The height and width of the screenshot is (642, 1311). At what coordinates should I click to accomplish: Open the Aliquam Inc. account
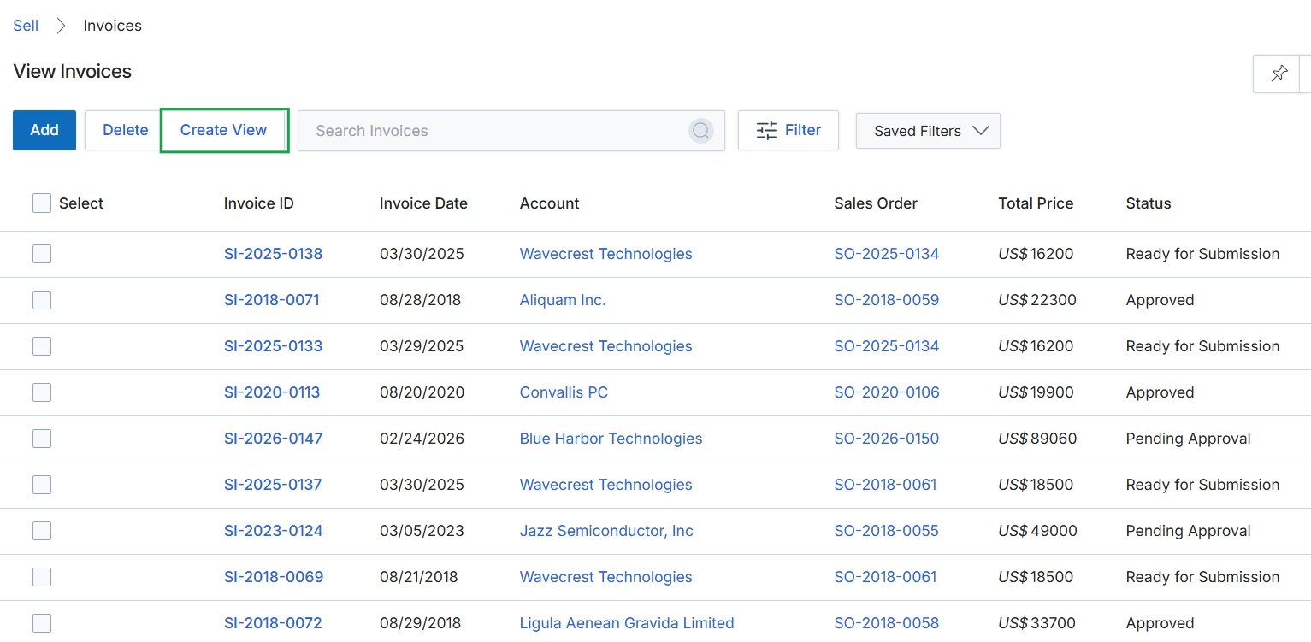pyautogui.click(x=563, y=300)
